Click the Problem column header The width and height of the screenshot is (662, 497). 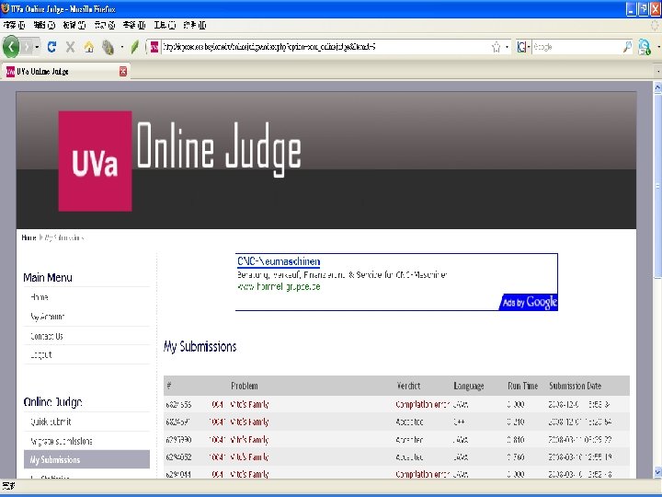pos(245,386)
